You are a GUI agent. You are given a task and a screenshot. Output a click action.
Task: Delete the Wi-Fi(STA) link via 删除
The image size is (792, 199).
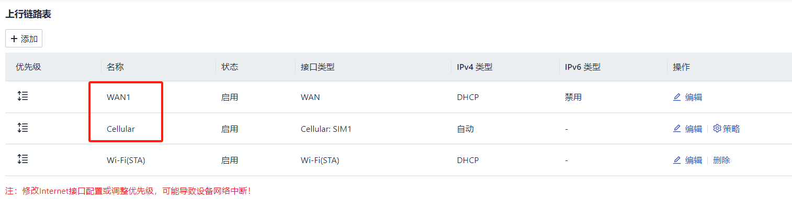[721, 160]
